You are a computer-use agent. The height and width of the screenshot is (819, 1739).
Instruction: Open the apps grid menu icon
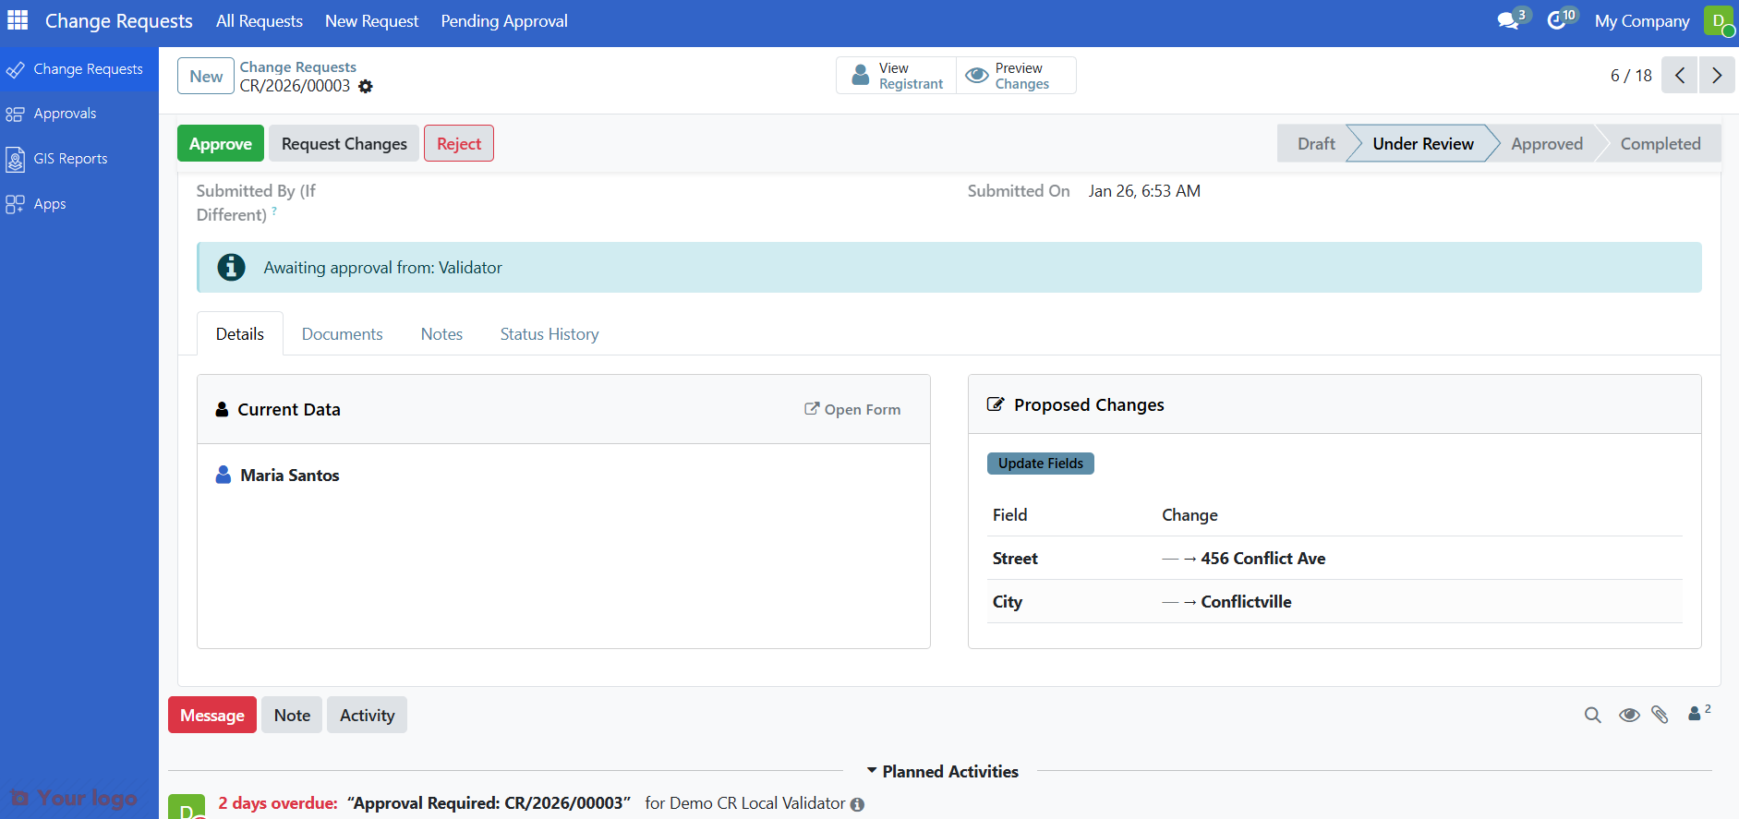tap(18, 20)
